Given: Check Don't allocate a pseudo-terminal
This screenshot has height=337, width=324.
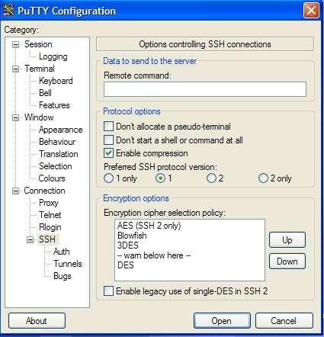Looking at the screenshot, I should pyautogui.click(x=108, y=127).
